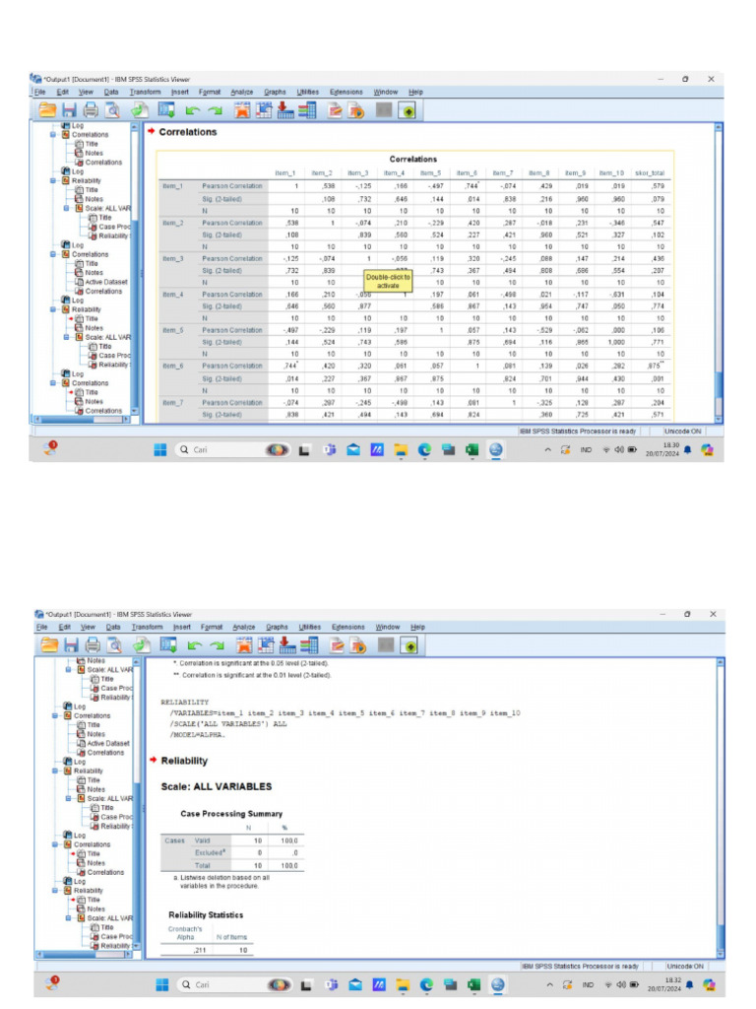The image size is (756, 1009).
Task: Open Windows Start button on the lower taskbar
Action: click(x=160, y=983)
